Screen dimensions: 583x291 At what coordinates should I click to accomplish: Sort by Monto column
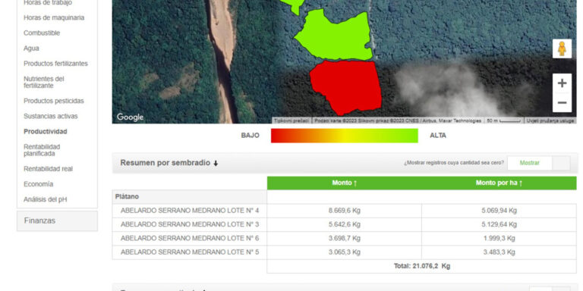pyautogui.click(x=345, y=183)
